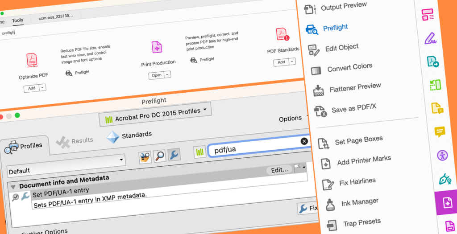Viewport: 457px width, 234px height.
Task: Open the dropdown arrow beside PDF Standards Add
Action: 292,61
